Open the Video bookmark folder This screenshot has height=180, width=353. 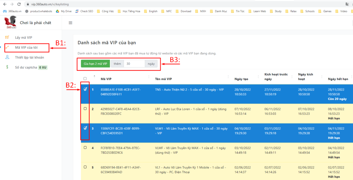pos(341,11)
